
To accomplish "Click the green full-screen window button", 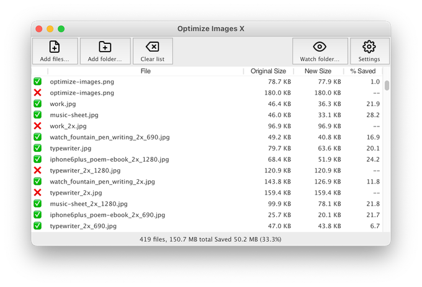I will (x=61, y=29).
